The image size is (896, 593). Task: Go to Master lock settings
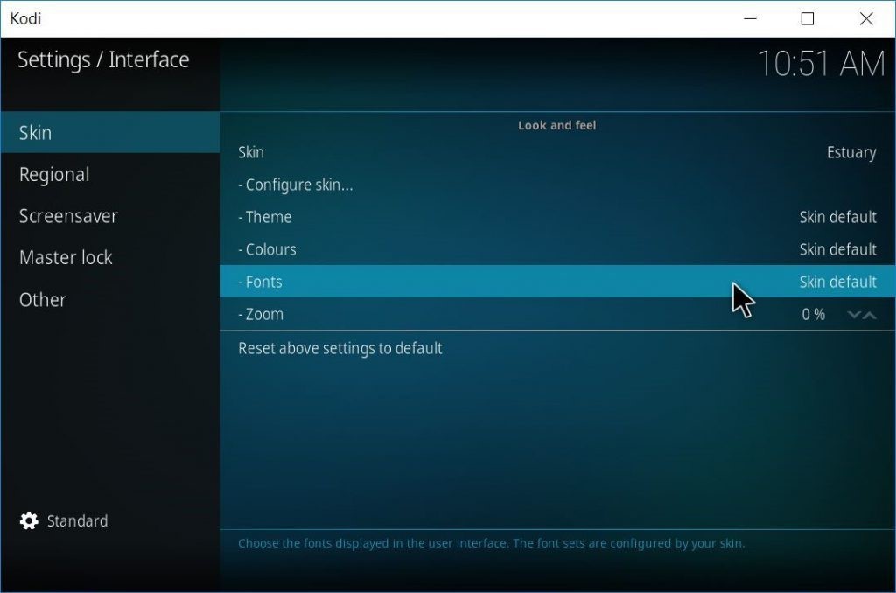[x=110, y=258]
